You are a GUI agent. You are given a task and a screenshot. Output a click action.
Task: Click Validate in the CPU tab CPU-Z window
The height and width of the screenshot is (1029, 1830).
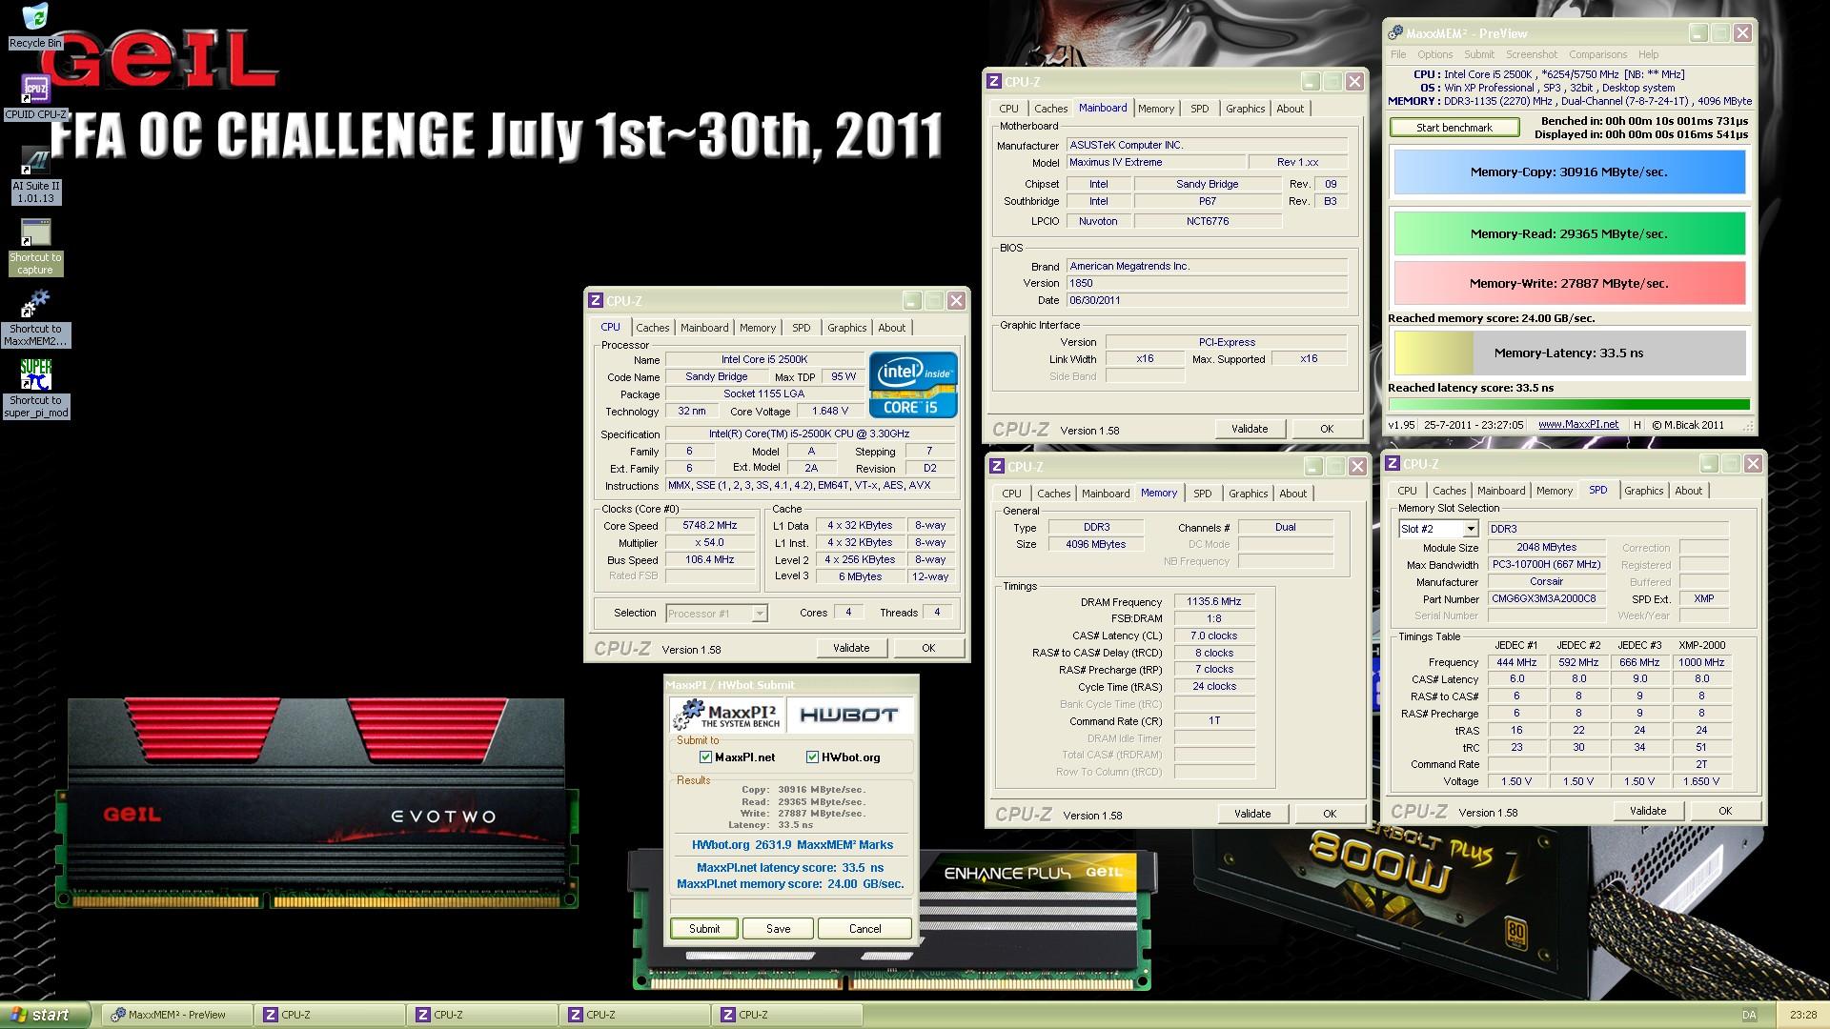(x=851, y=648)
